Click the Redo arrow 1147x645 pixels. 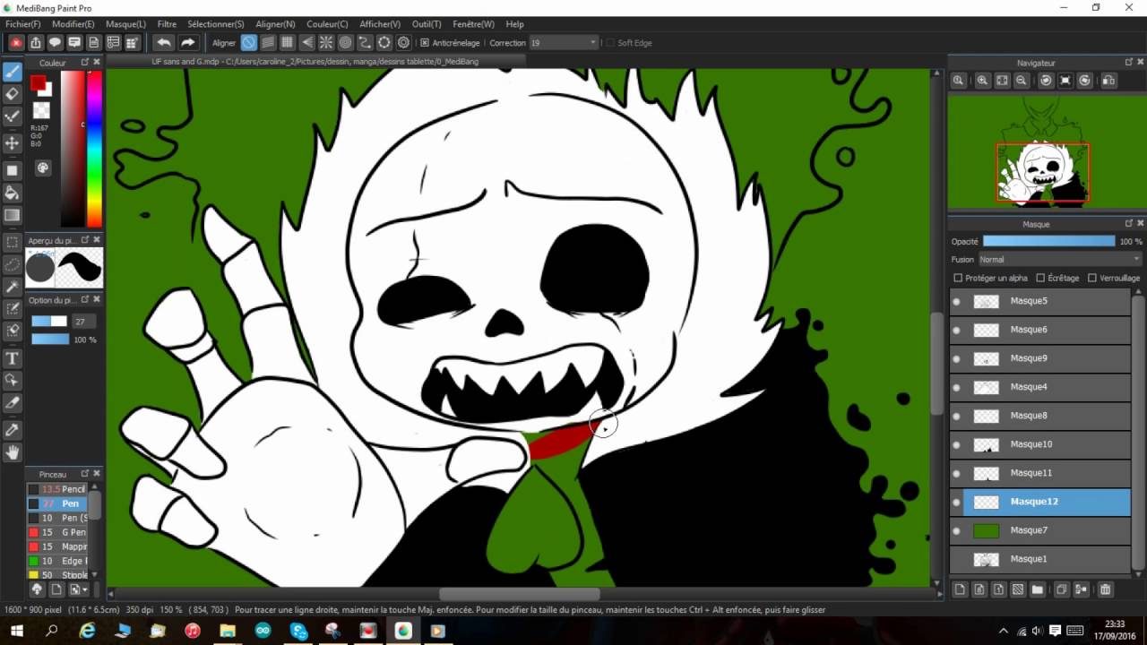pos(187,42)
